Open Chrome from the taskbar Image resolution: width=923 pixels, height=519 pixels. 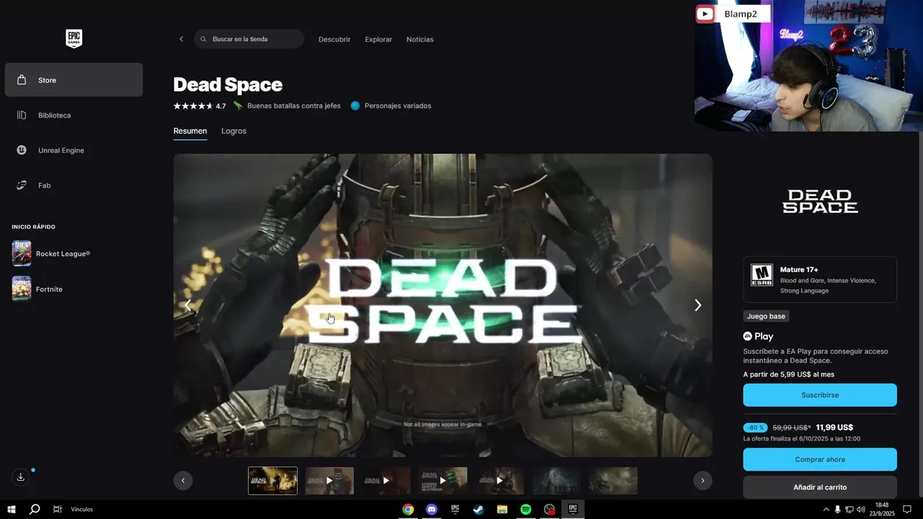[x=408, y=510]
